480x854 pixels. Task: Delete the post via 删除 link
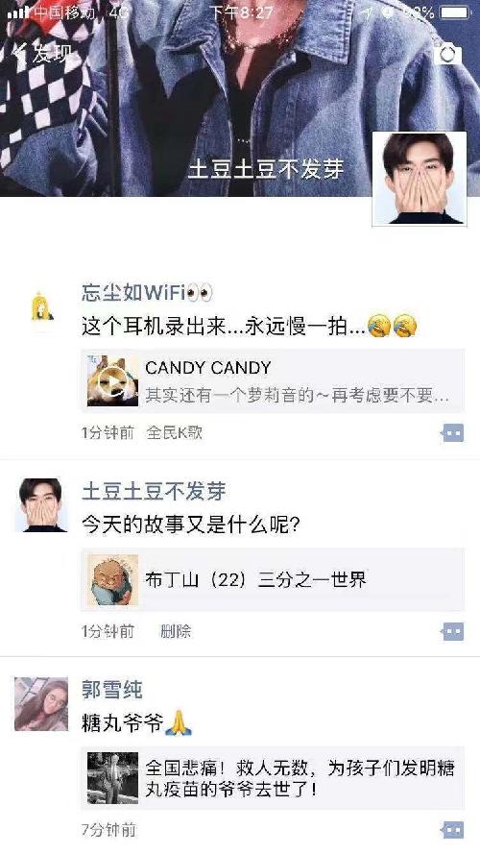[176, 631]
